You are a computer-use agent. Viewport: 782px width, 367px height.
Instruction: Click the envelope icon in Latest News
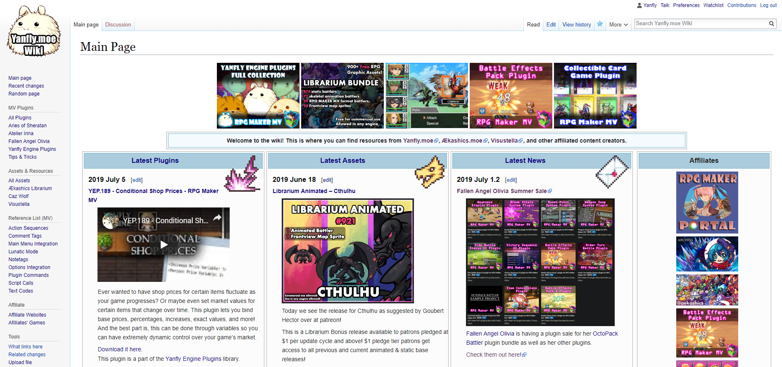point(612,172)
